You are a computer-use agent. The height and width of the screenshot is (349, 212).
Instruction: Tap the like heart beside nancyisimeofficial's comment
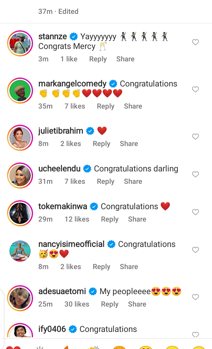coord(196,250)
